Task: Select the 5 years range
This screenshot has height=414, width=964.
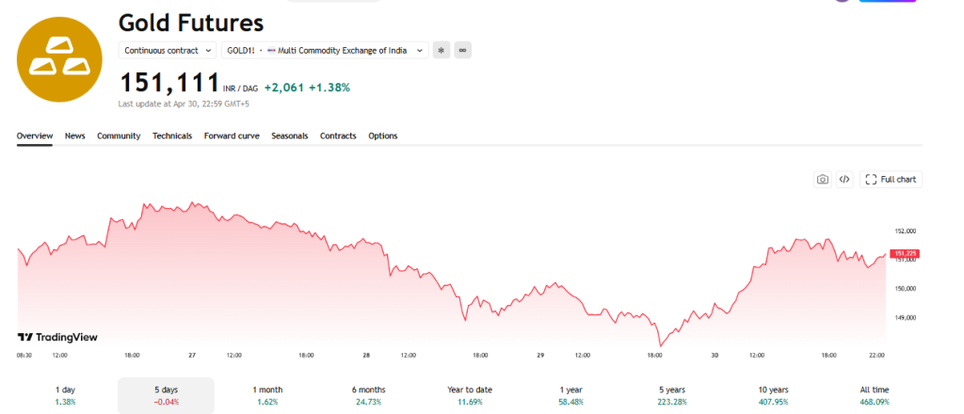Action: coord(672,395)
